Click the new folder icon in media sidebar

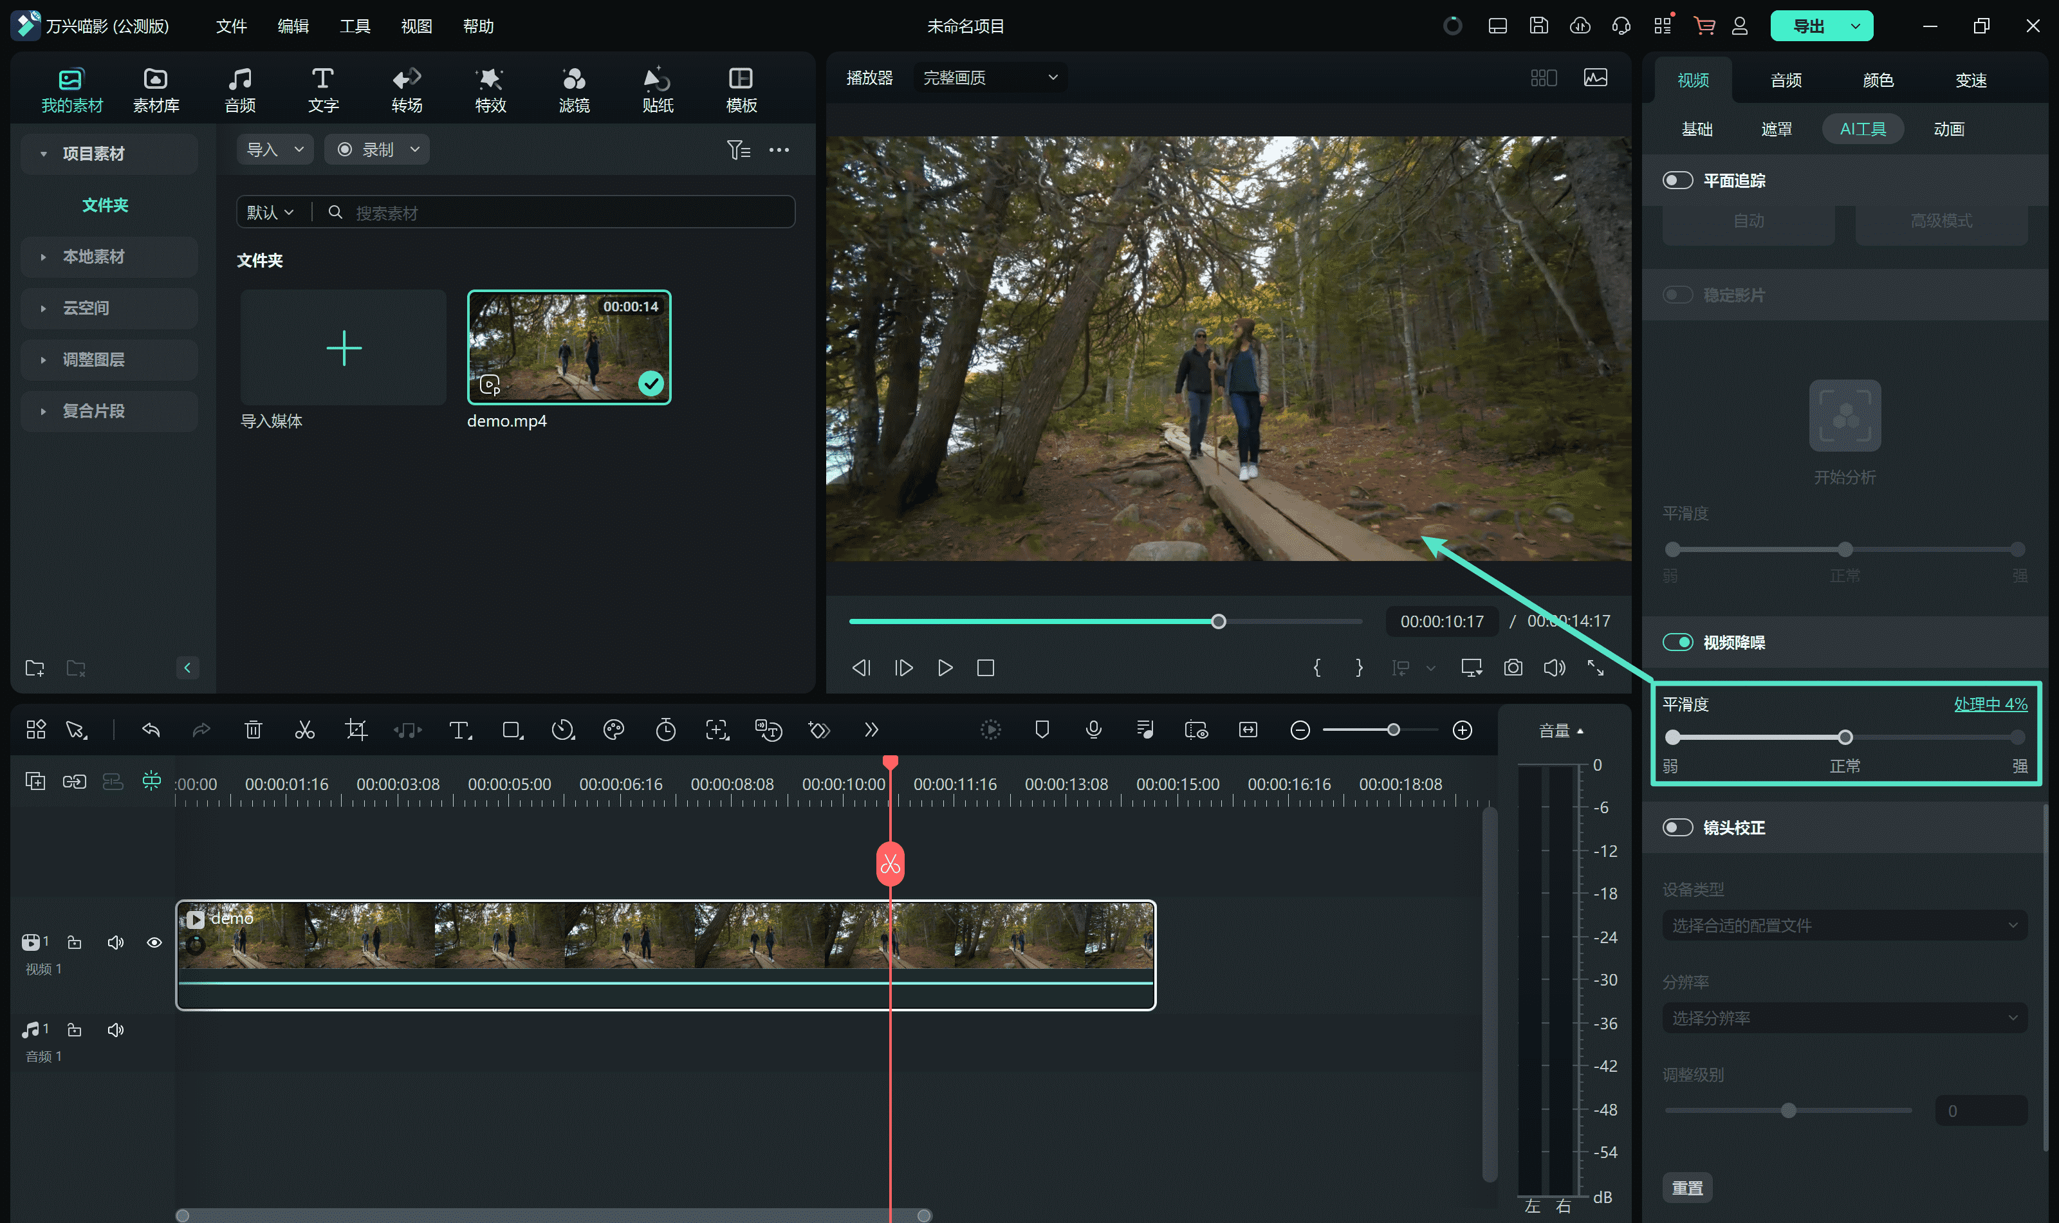(x=35, y=668)
